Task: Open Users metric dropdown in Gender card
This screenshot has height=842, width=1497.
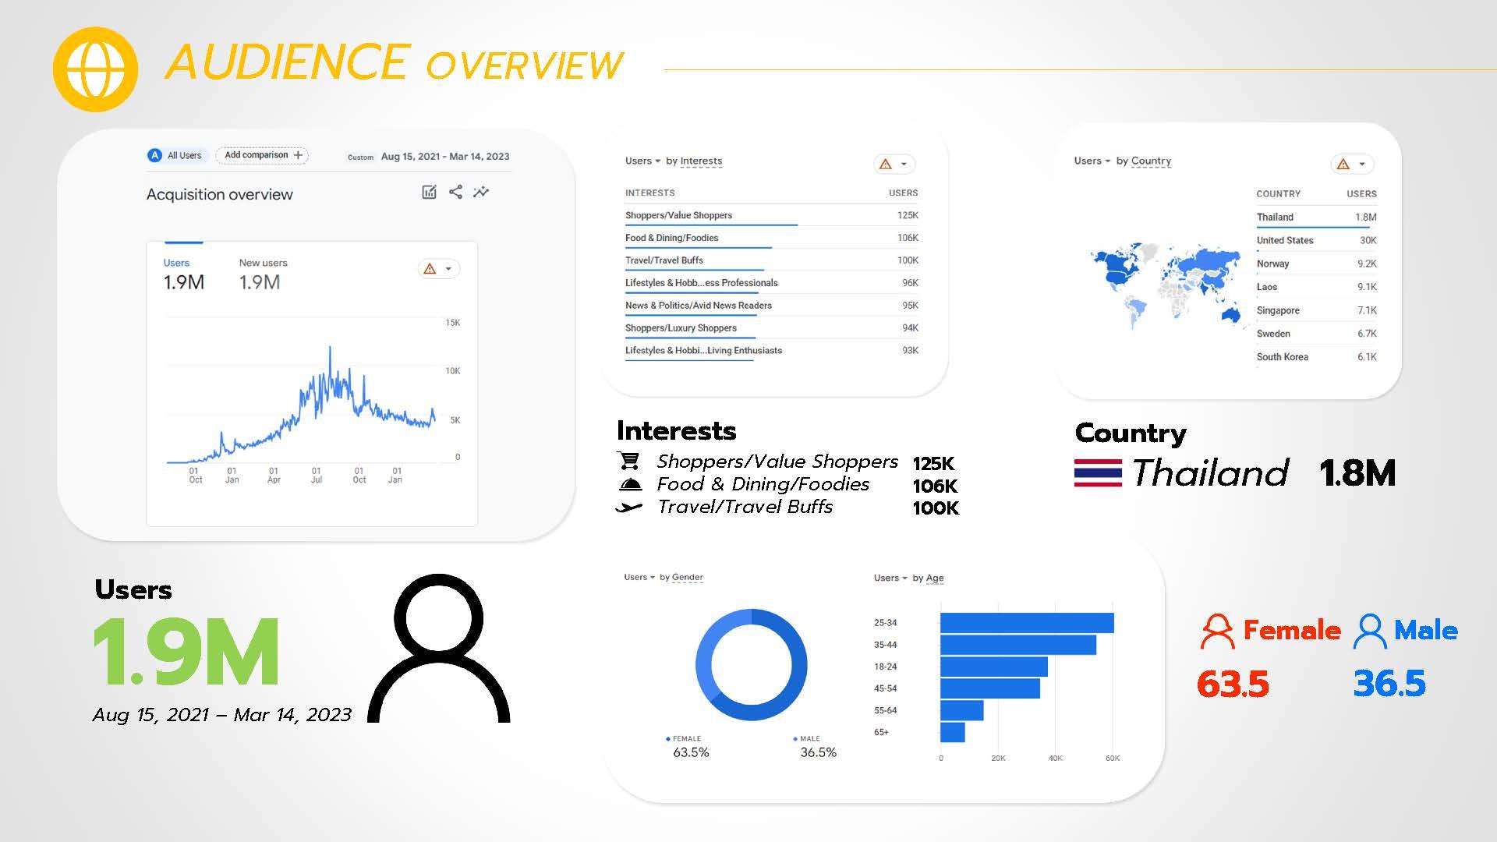Action: (639, 577)
